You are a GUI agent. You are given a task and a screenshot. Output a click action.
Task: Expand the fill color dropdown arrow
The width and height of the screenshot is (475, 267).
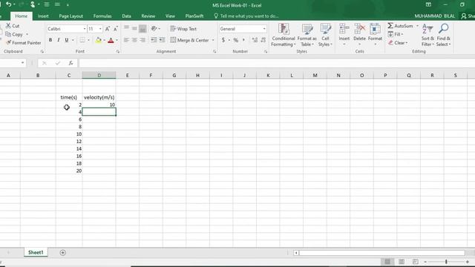pyautogui.click(x=104, y=40)
